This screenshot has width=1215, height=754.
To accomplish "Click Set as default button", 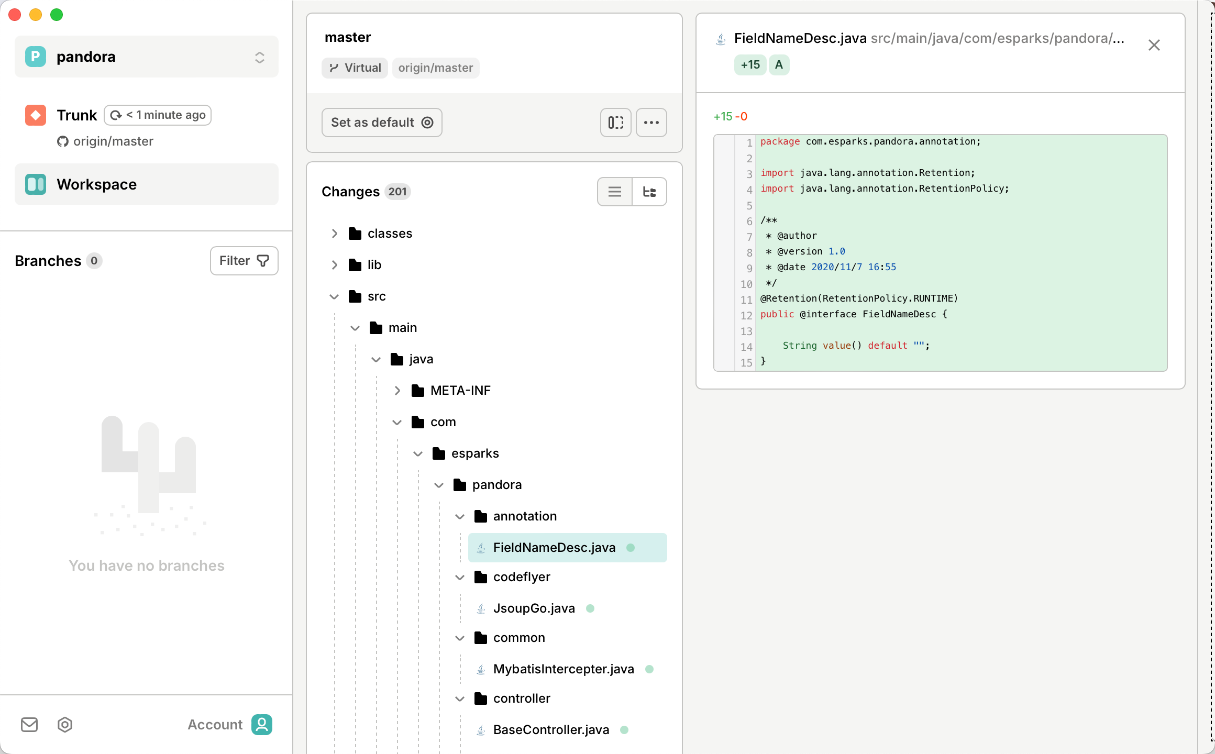I will (x=381, y=123).
